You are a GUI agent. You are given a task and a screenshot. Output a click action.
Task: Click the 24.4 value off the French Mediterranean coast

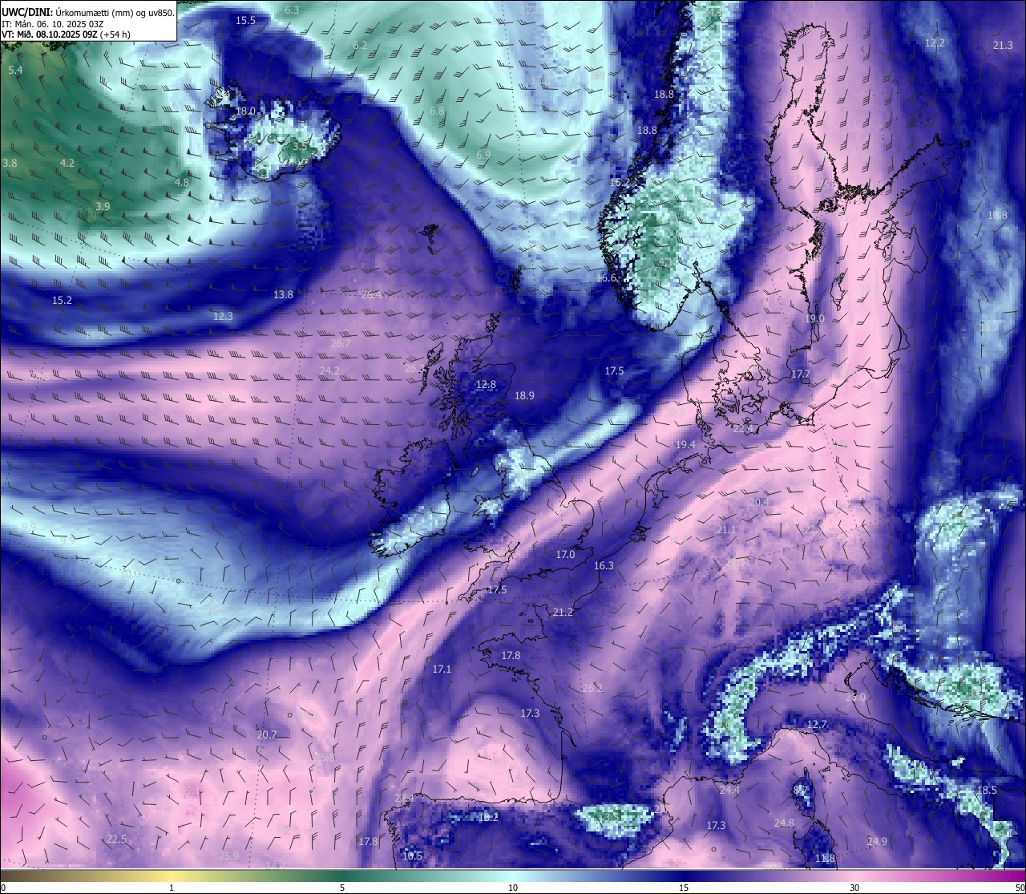729,790
